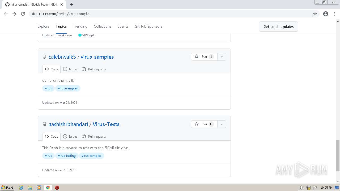Click the 'don't run them, silly' description
The image size is (340, 191).
coord(58,80)
